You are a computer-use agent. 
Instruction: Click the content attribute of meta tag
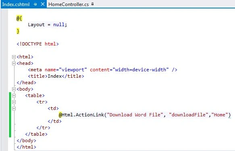tap(100, 70)
